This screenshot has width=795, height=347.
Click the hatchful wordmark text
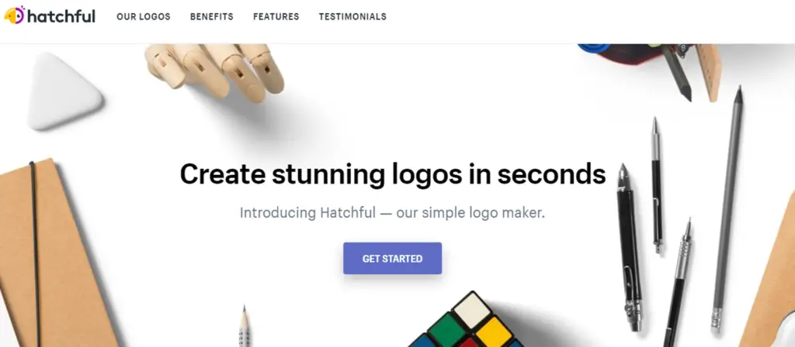[x=61, y=16]
